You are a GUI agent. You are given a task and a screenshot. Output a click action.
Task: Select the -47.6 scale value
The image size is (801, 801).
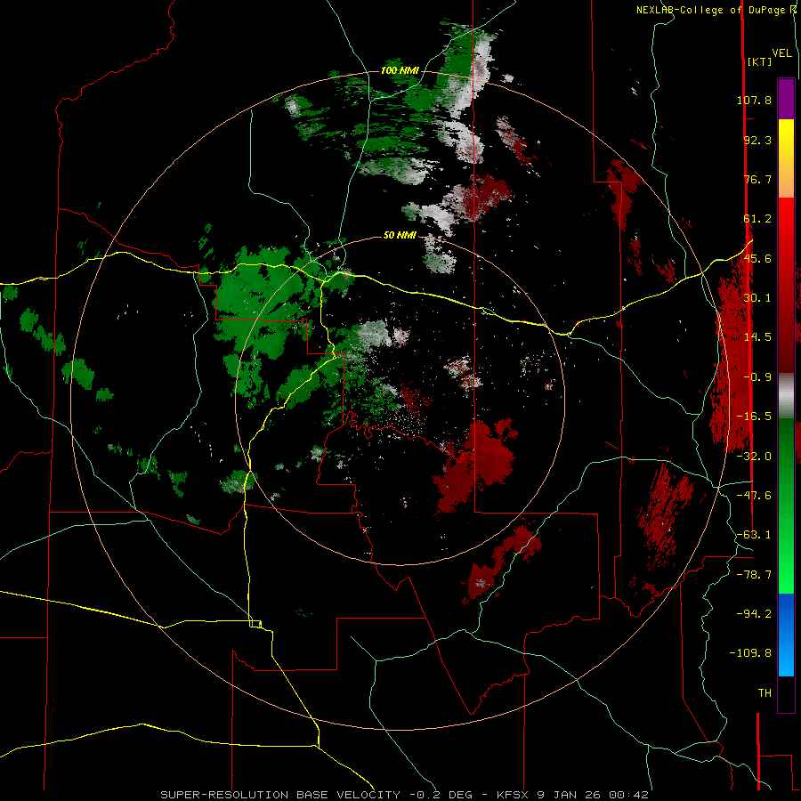coord(754,496)
